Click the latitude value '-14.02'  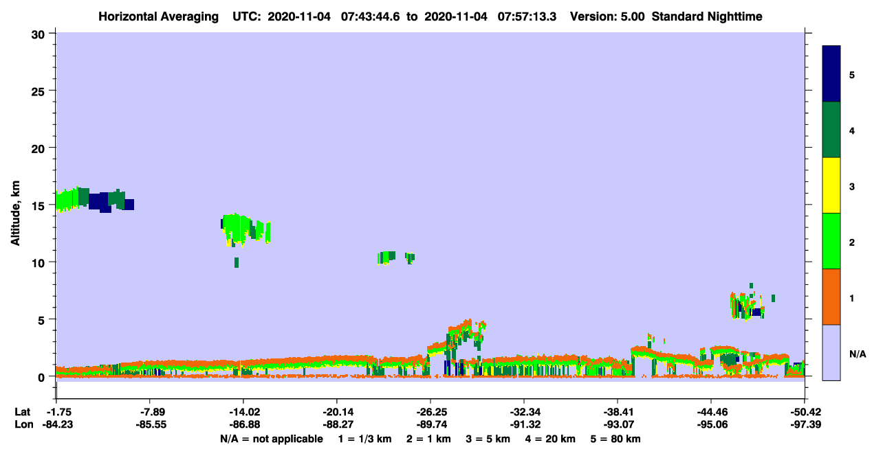point(243,412)
